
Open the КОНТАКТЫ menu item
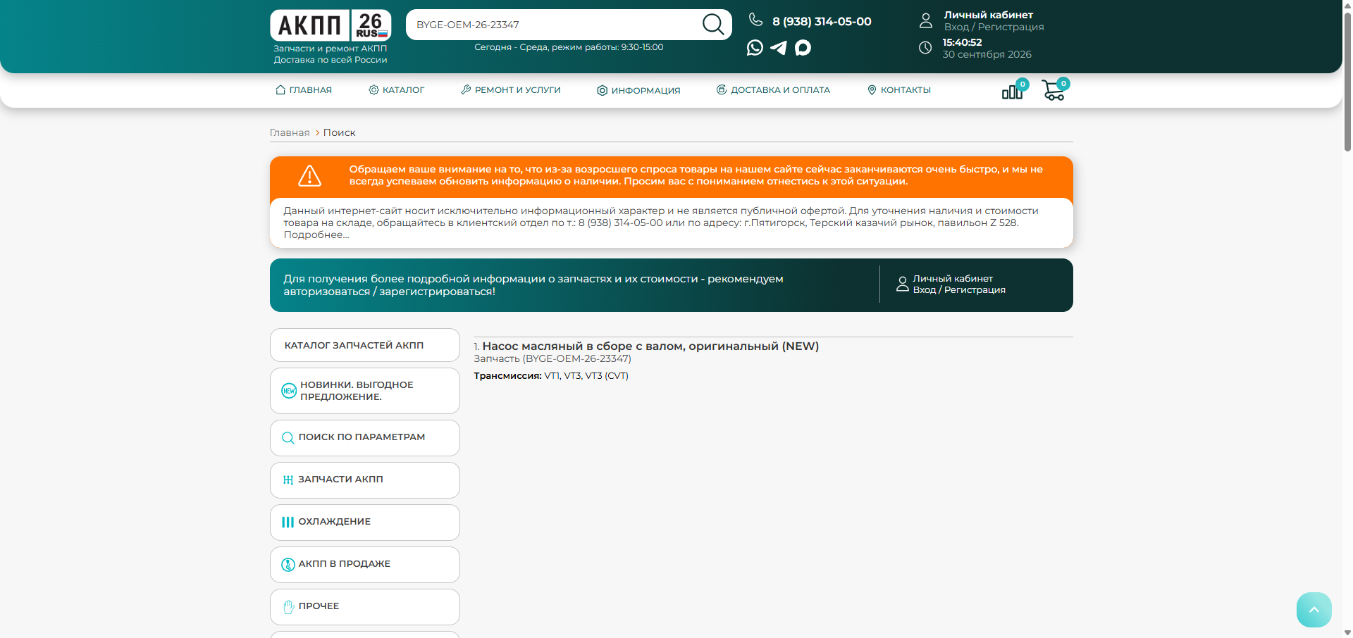(x=899, y=90)
